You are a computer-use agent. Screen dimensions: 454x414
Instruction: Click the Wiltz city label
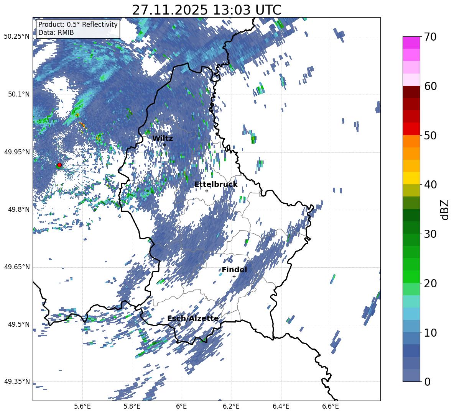tap(163, 139)
